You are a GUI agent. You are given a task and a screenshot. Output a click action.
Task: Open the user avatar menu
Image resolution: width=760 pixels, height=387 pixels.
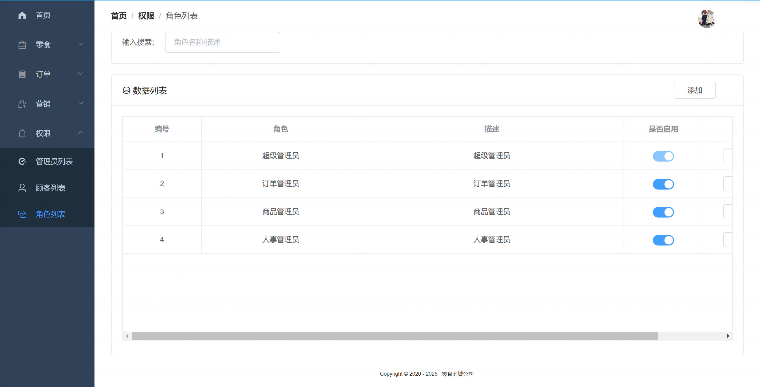point(707,18)
